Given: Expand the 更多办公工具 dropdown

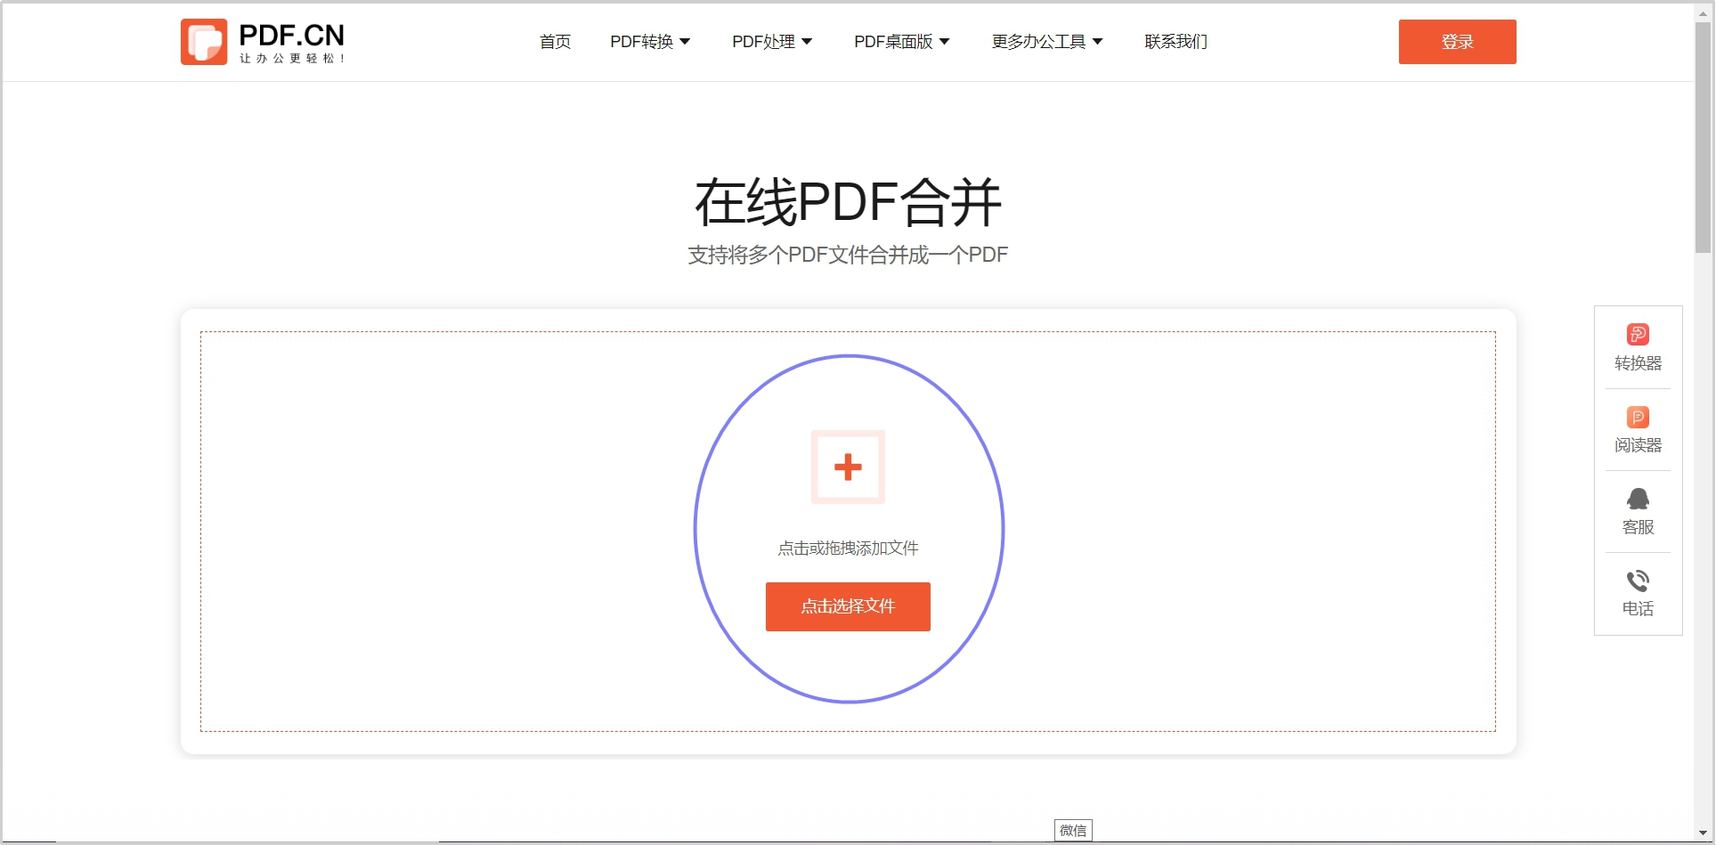Looking at the screenshot, I should point(1046,42).
